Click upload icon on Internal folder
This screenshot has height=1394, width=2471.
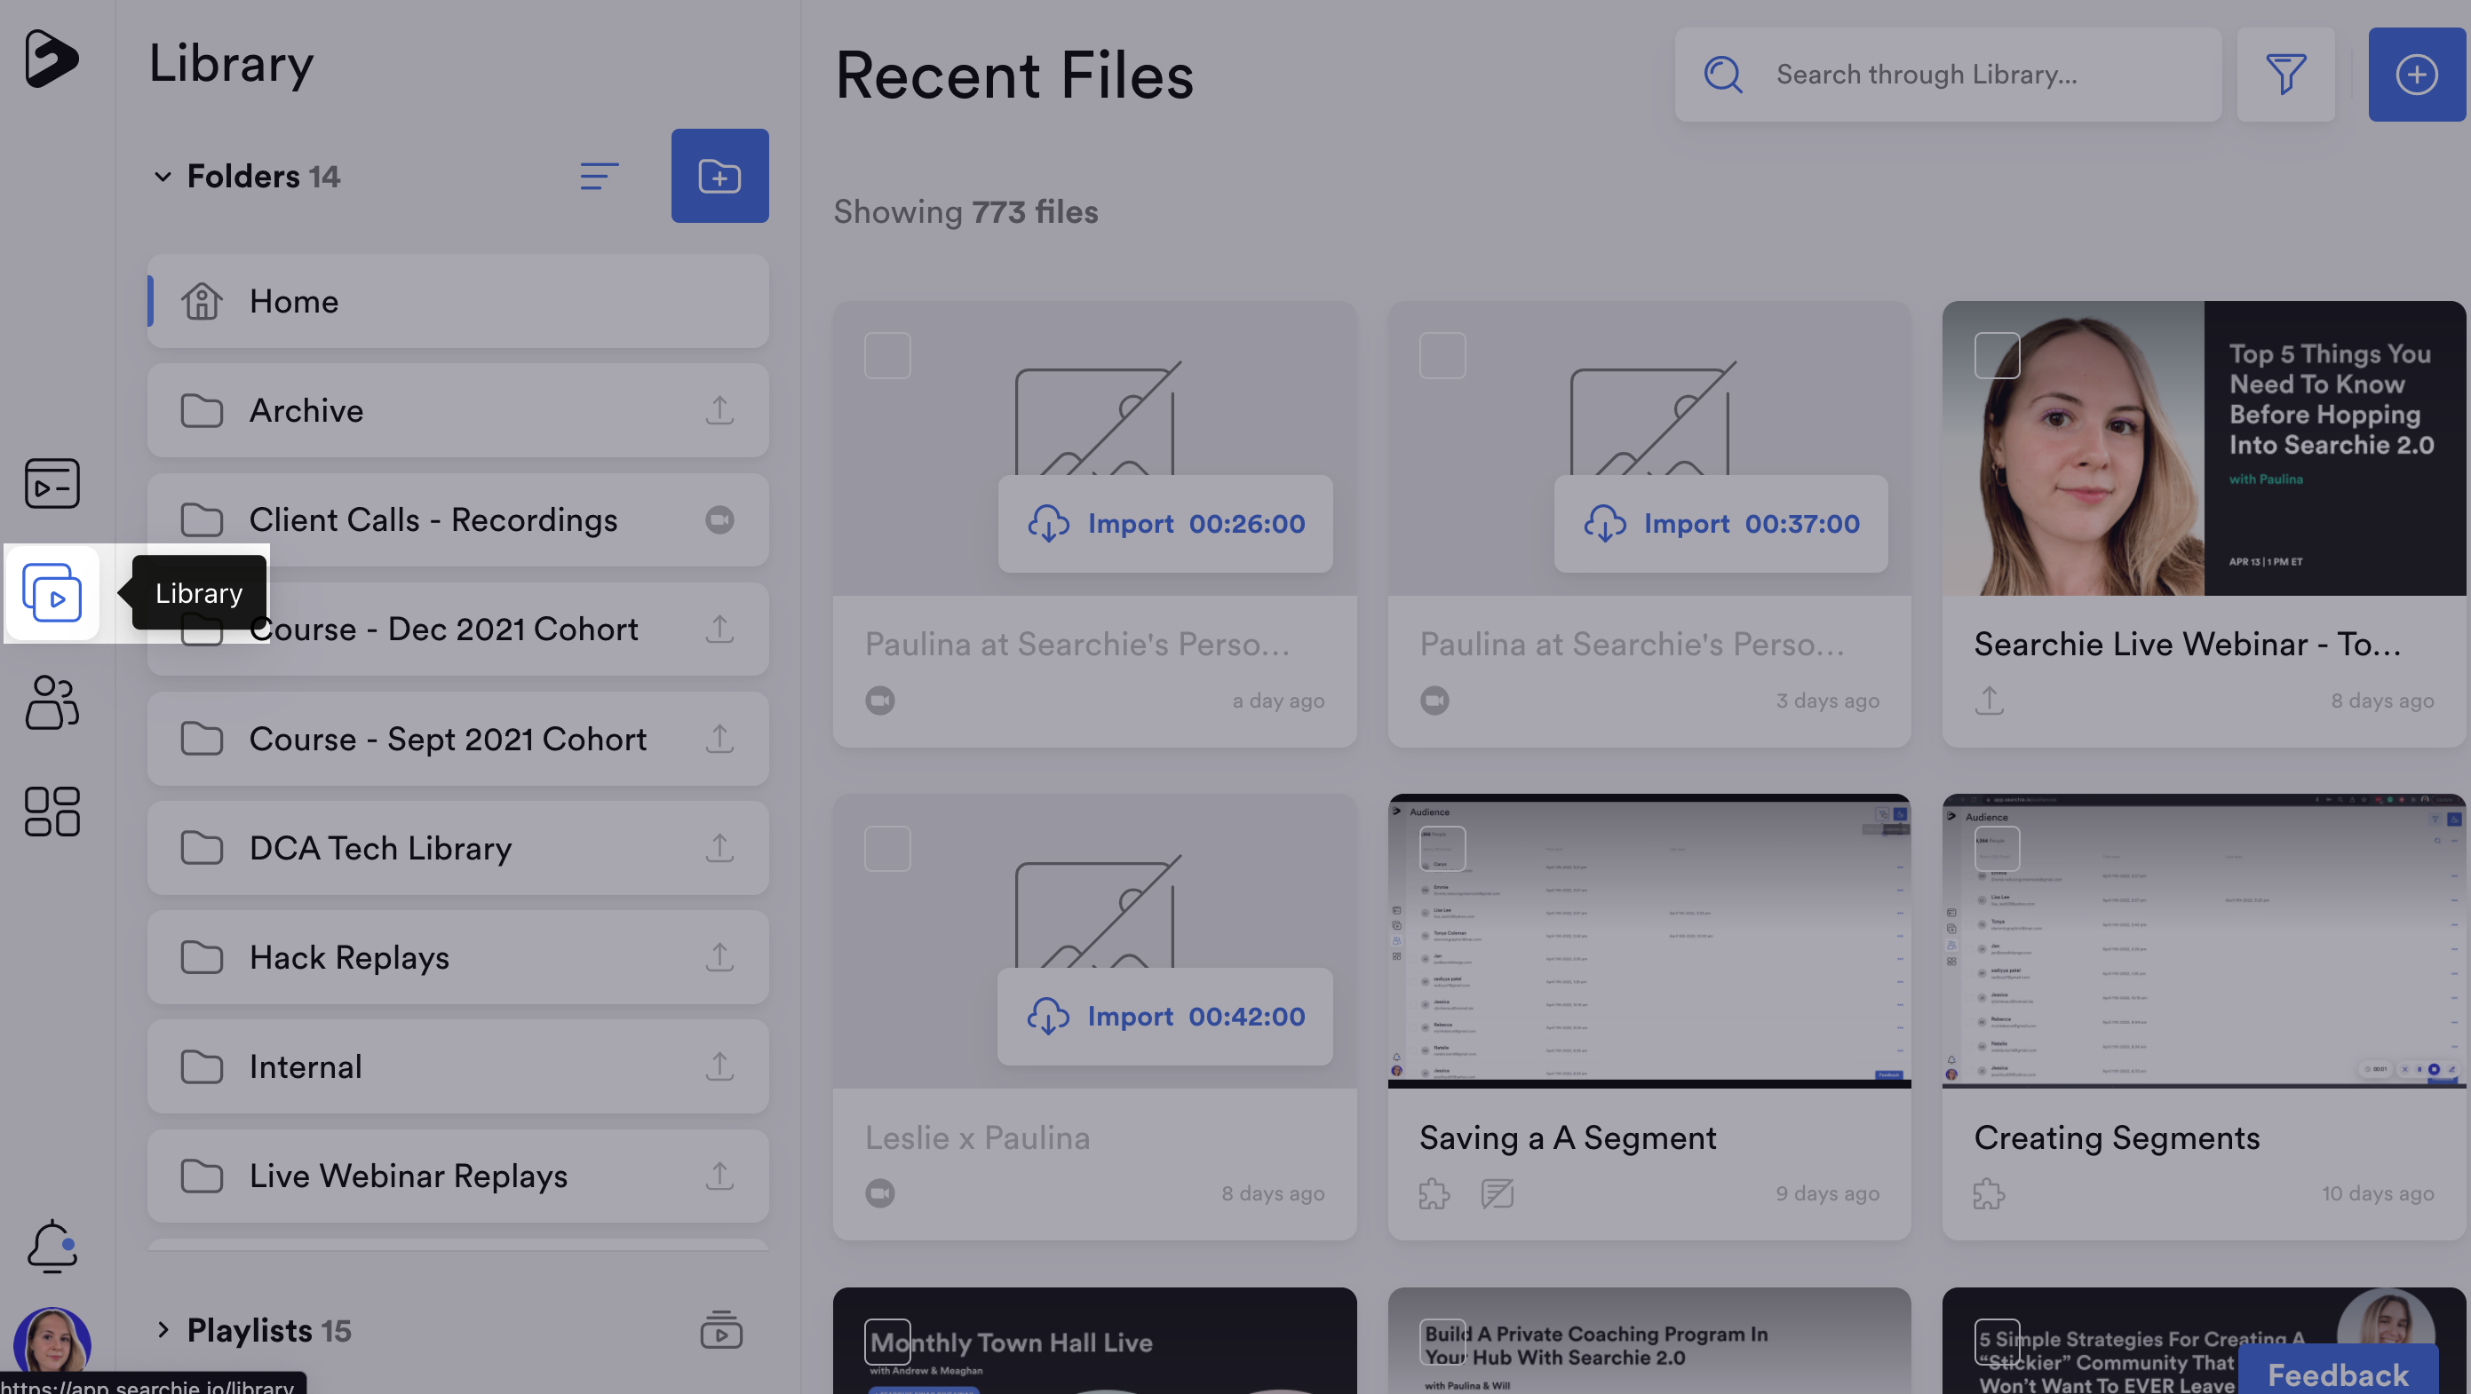click(719, 1066)
